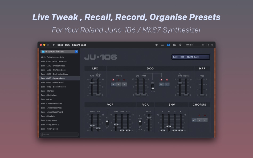Click the clipboard icon in the toolbar
This screenshot has width=253, height=158.
tap(174, 45)
